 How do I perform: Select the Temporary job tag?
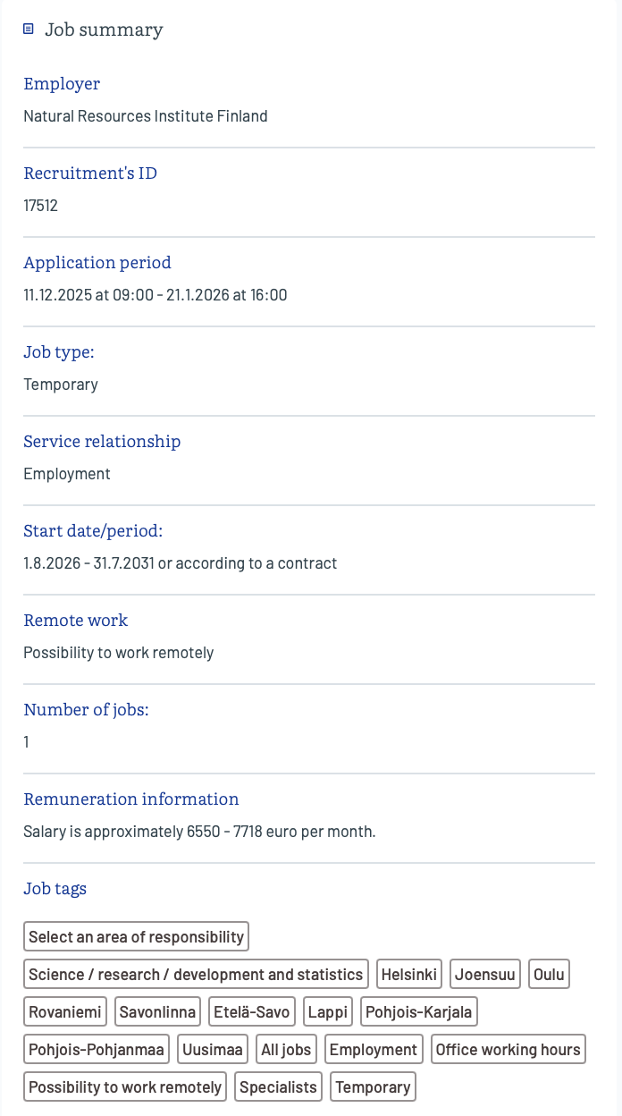tap(373, 1087)
